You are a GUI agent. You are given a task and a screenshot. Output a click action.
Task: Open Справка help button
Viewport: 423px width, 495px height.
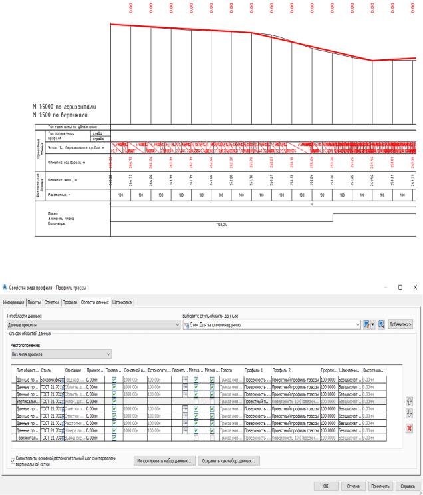(x=408, y=486)
